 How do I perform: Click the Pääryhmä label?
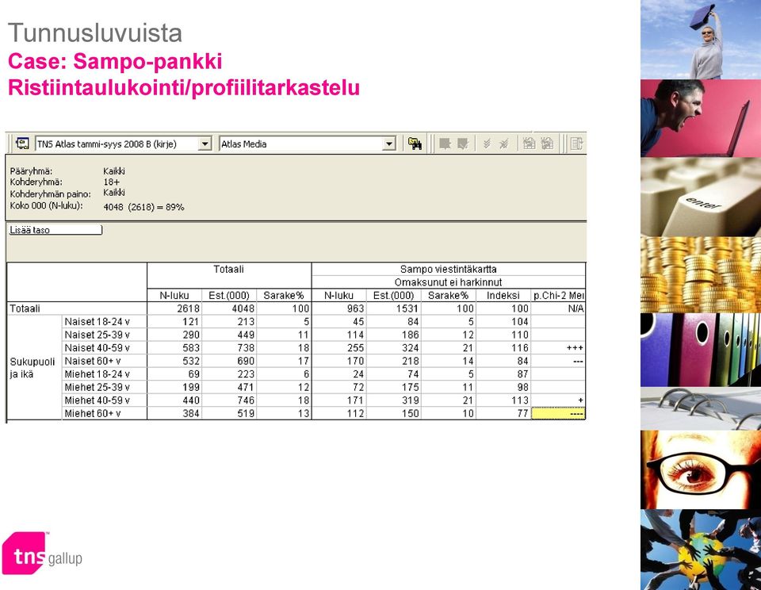pyautogui.click(x=31, y=171)
